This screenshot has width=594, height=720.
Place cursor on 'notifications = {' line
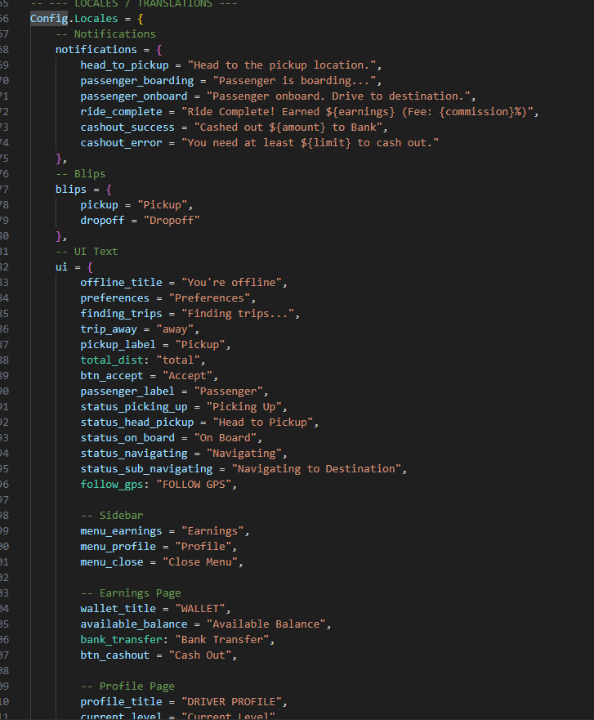point(109,50)
